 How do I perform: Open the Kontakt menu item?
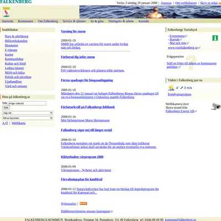tap(144, 21)
